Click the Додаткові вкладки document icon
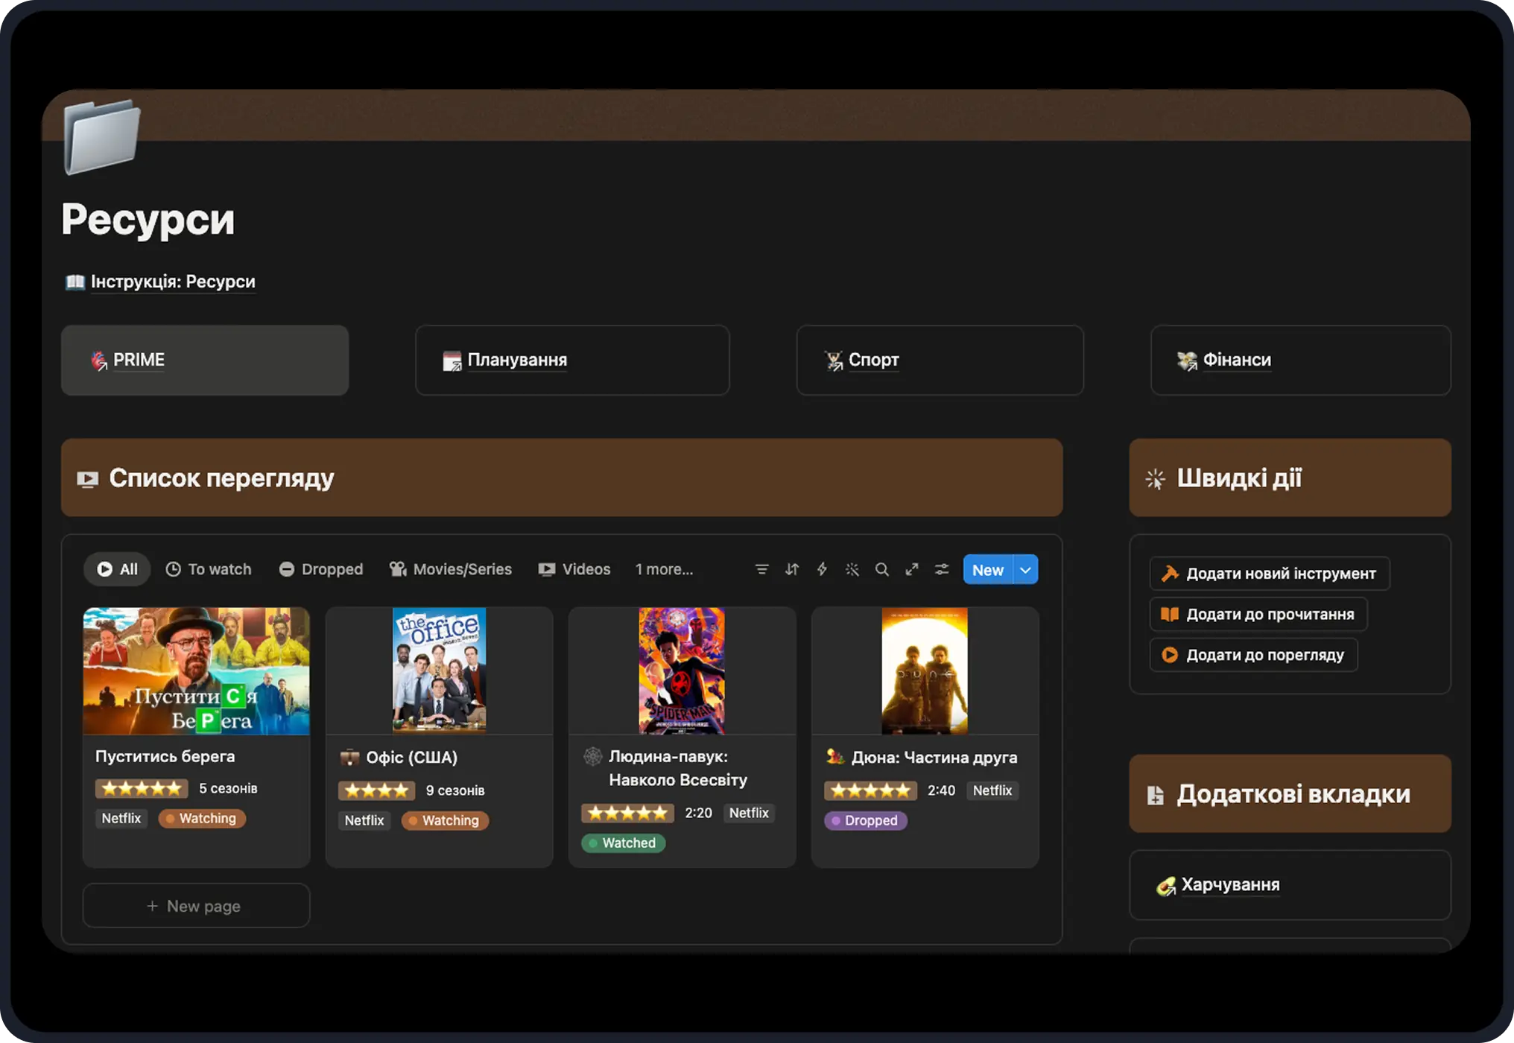Image resolution: width=1514 pixels, height=1043 pixels. click(x=1156, y=796)
